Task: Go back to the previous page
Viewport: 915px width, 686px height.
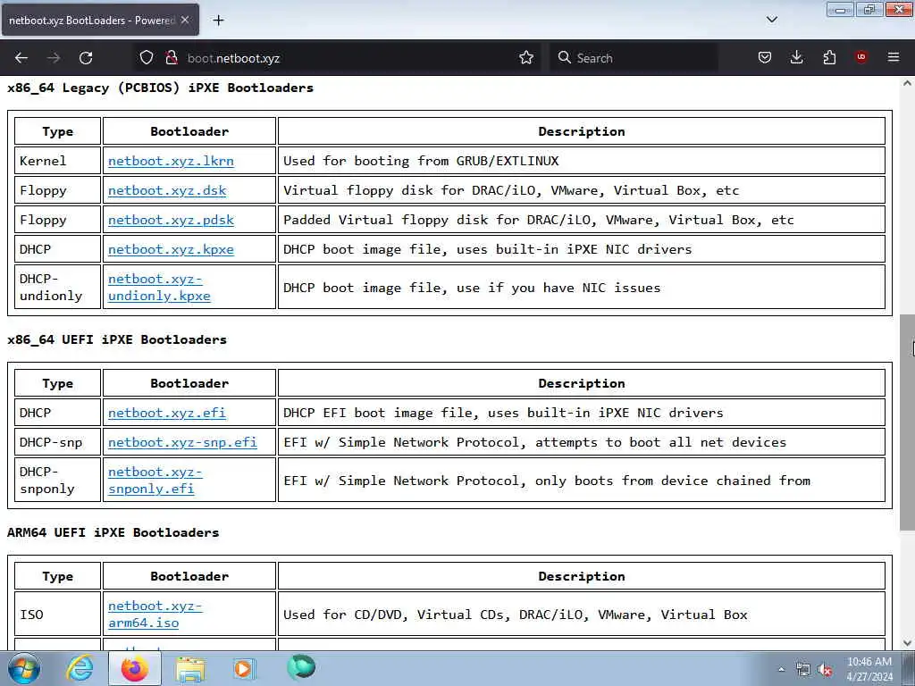Action: 21,58
